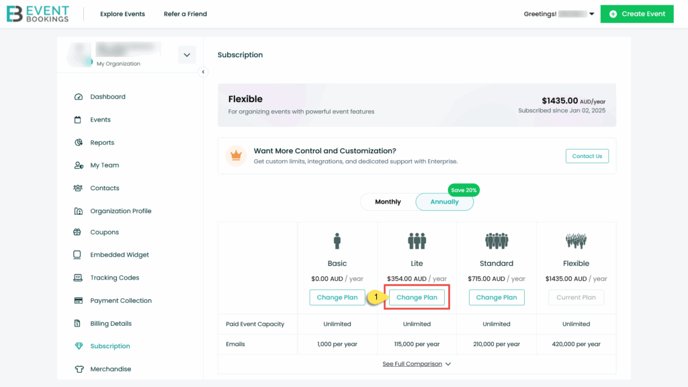688x387 pixels.
Task: Open Explore Events in the top navigation
Action: tap(122, 14)
